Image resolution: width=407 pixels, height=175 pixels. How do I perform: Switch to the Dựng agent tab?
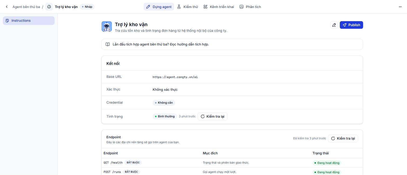[x=159, y=7]
